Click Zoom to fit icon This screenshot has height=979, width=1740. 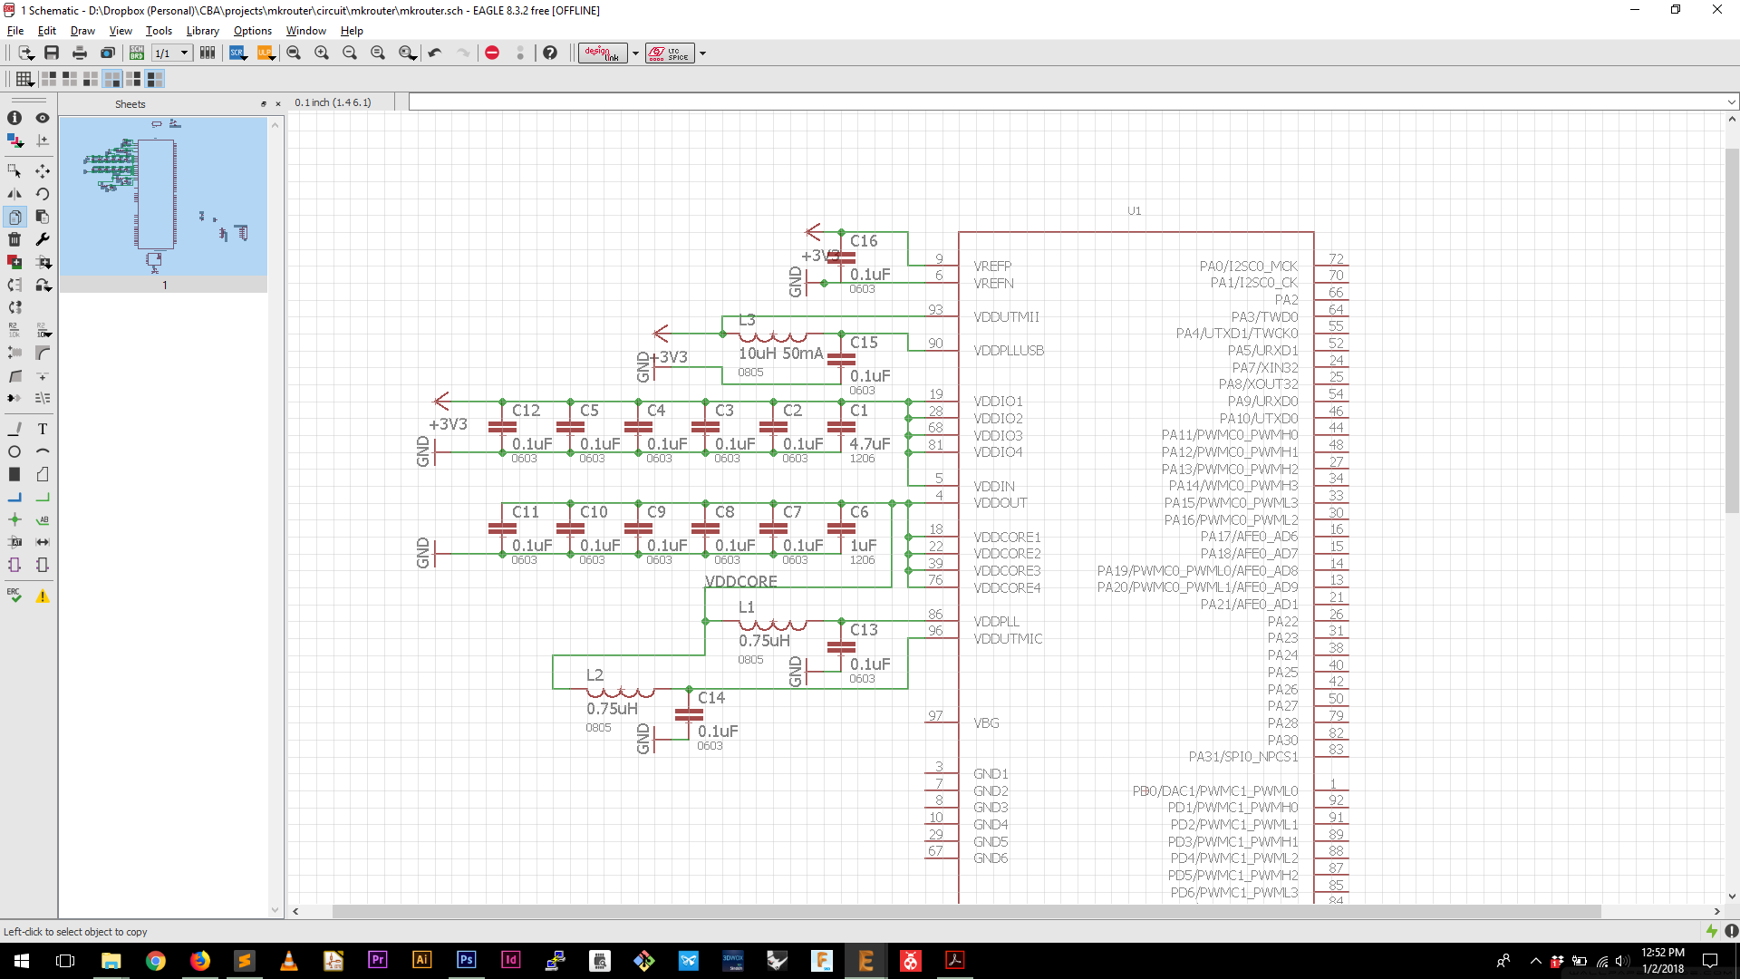tap(294, 53)
